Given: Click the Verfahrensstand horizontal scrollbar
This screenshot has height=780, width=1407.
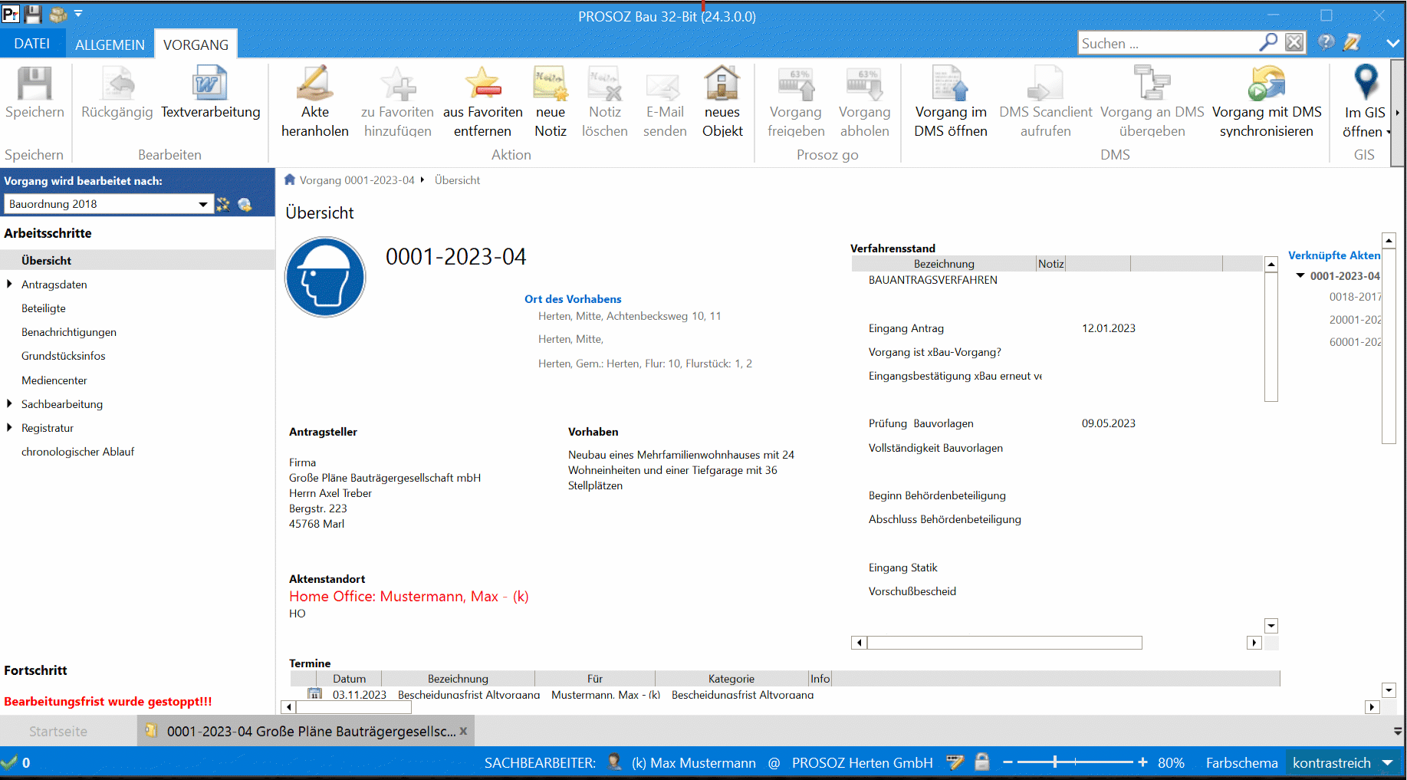Looking at the screenshot, I should tap(1004, 643).
